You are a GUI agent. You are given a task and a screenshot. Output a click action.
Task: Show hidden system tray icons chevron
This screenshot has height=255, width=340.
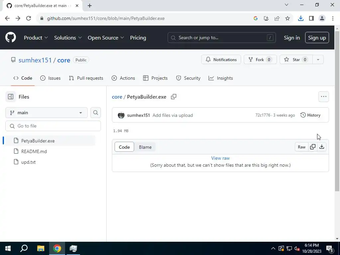tap(273, 248)
